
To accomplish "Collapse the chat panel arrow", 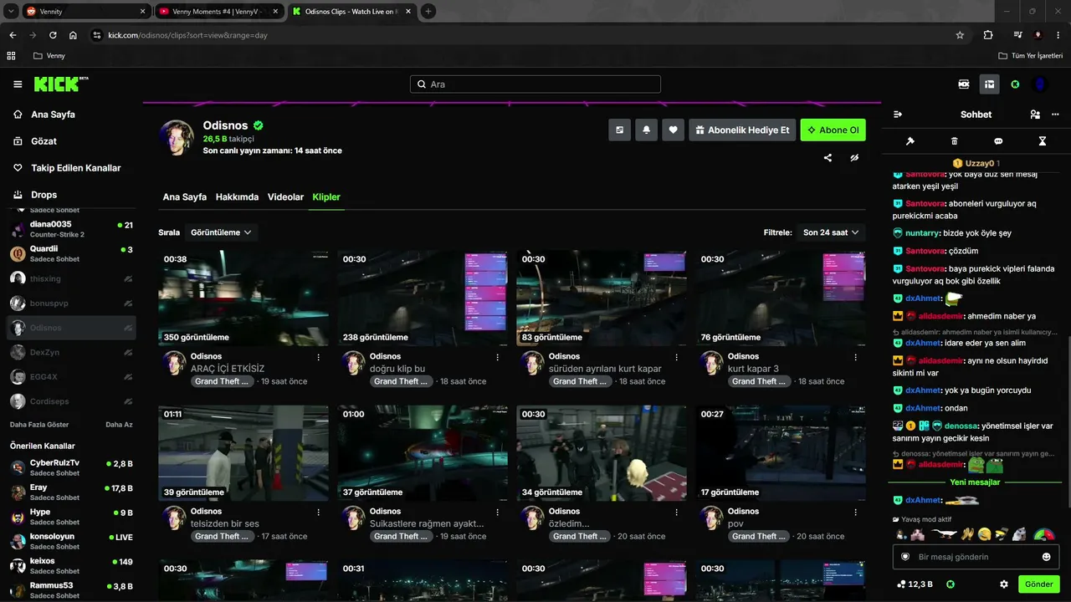I will coord(898,115).
